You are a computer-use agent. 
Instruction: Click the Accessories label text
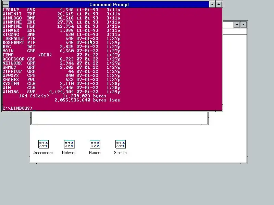click(43, 153)
